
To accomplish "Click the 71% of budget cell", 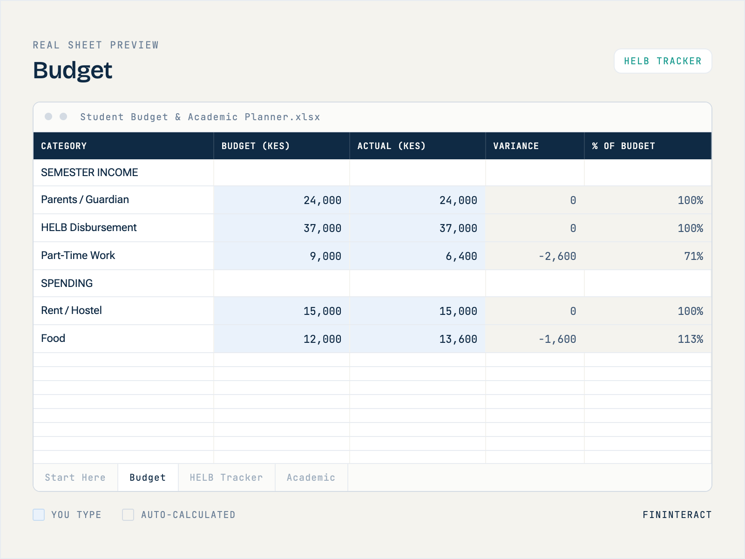I will pos(648,256).
